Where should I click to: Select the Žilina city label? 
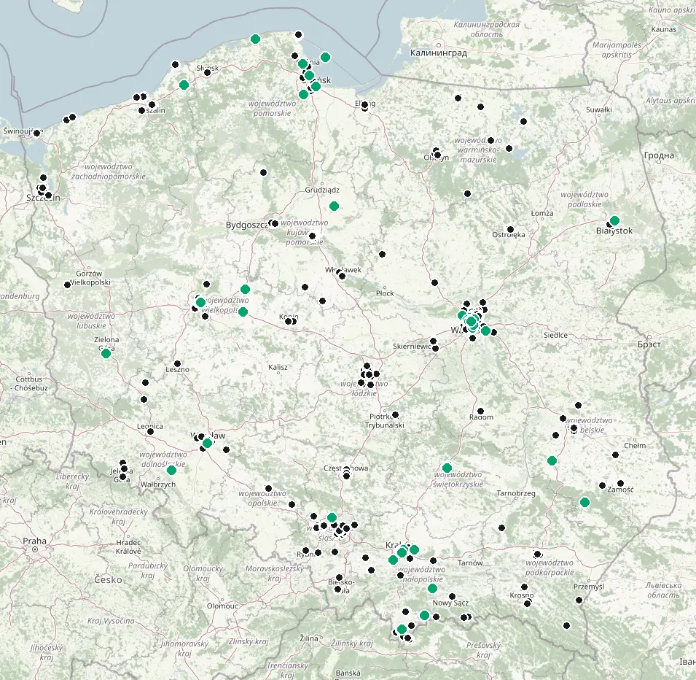click(309, 638)
